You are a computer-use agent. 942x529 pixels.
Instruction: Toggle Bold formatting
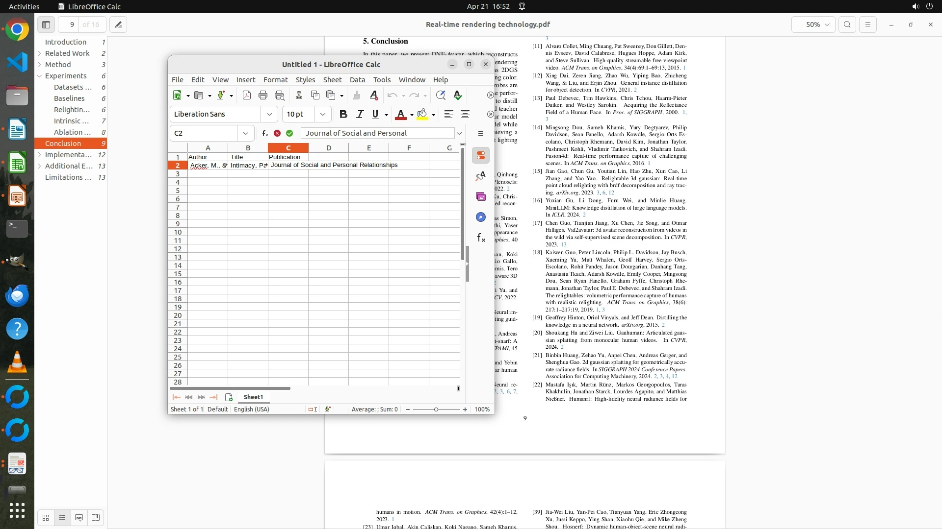coord(343,114)
